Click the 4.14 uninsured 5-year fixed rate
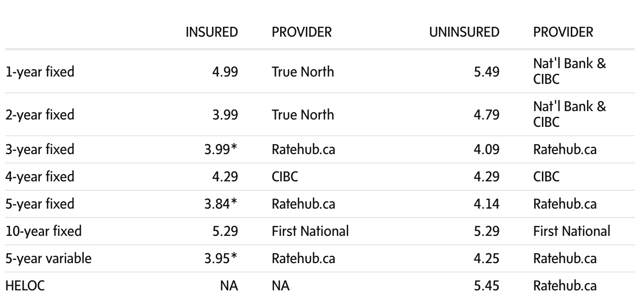This screenshot has height=304, width=640. [486, 204]
